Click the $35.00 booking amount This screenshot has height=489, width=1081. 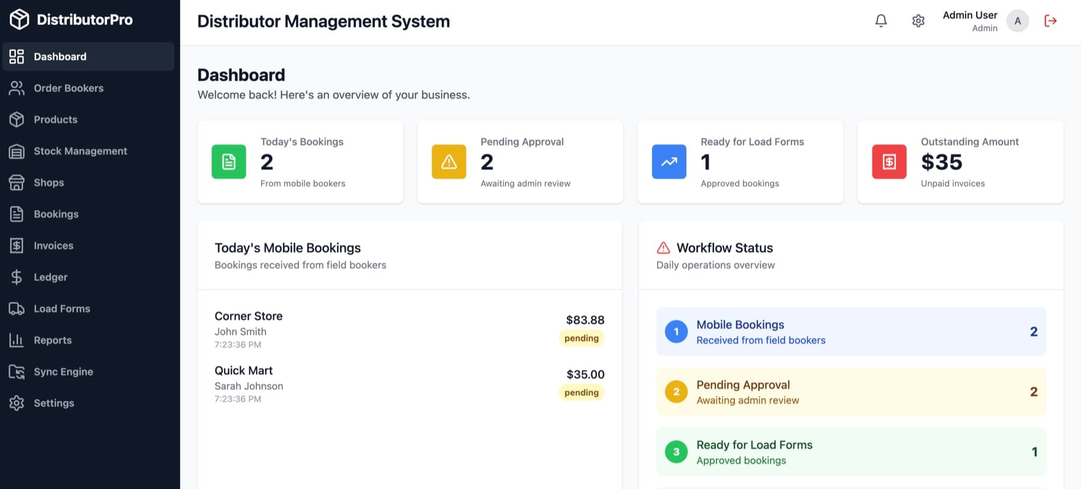(586, 374)
